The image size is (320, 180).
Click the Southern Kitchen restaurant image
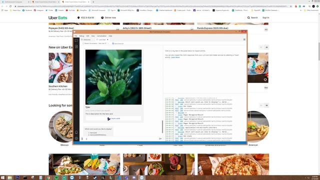(x=60, y=68)
